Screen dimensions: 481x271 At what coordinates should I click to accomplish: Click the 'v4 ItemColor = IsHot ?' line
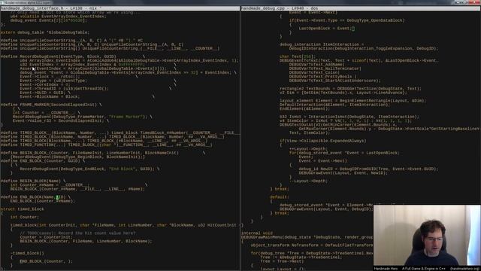pyautogui.click(x=346, y=120)
